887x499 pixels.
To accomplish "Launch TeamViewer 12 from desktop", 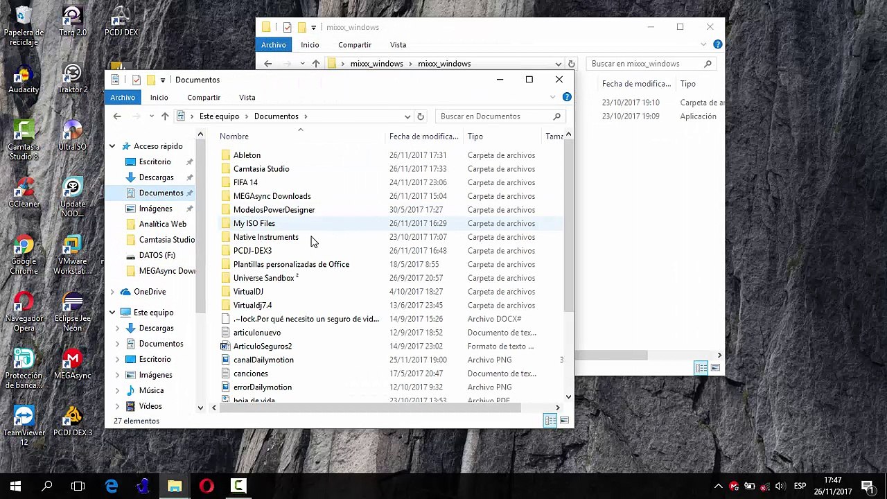I will (24, 426).
